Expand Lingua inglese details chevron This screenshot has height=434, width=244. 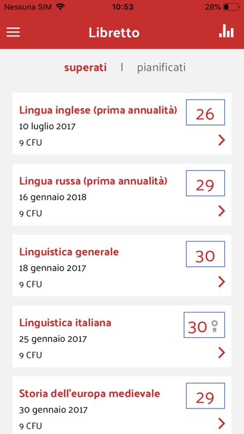(221, 141)
